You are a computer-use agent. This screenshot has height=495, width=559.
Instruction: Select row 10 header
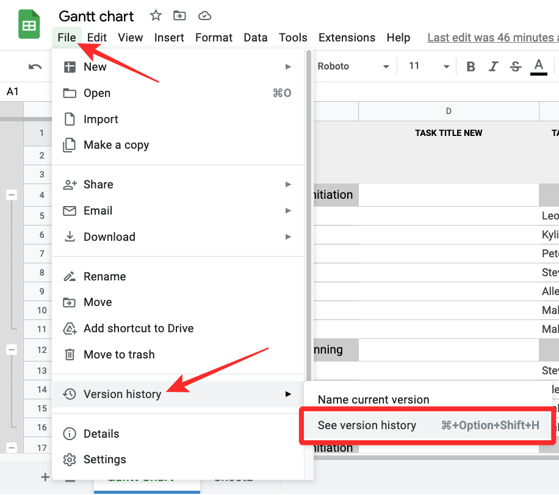pos(38,310)
